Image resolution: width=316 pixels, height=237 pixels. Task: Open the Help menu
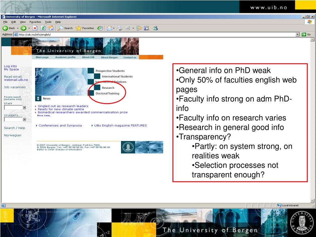(x=58, y=22)
